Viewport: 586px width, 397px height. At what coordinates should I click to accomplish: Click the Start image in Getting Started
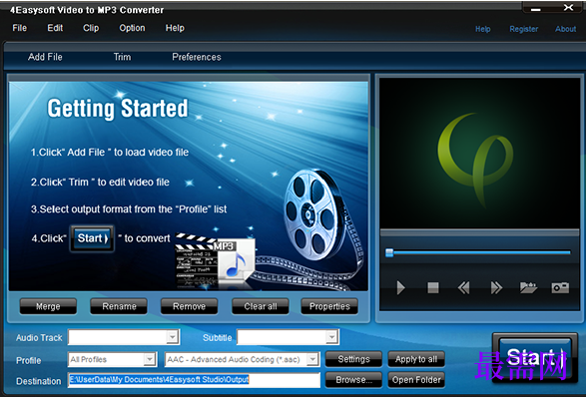(x=92, y=238)
